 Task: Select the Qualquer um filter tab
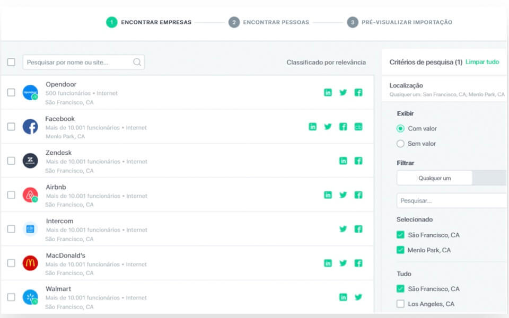[434, 178]
